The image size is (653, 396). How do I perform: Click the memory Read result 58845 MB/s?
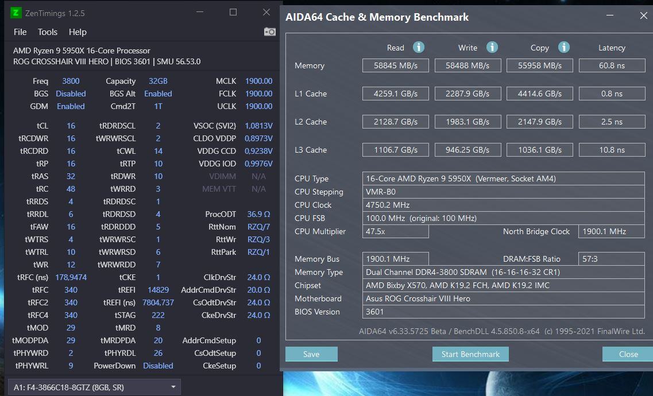395,65
